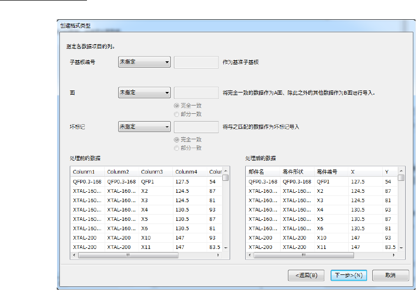Screen dimensions: 416x290
Task: Click 零件形状 header in 处理后的数据 table
Action: tap(297, 172)
